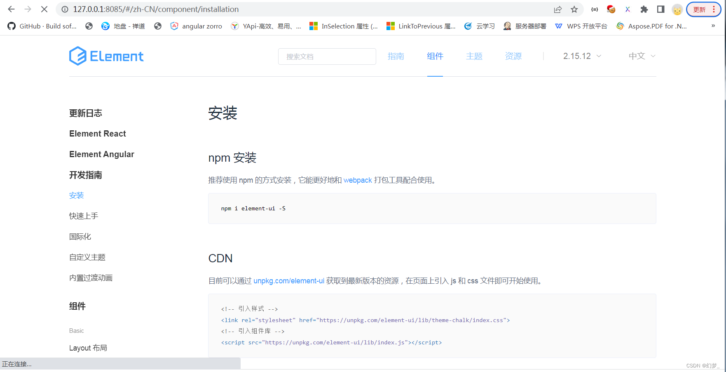Click the browser forward arrow
Screen dimensions: 726x372
(x=28, y=9)
